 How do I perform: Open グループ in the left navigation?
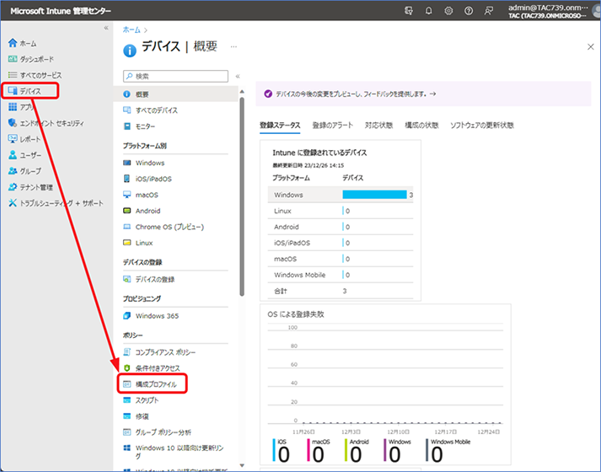(x=25, y=171)
